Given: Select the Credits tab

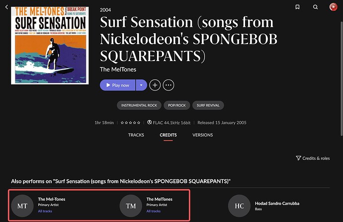Looking at the screenshot, I should (x=168, y=135).
